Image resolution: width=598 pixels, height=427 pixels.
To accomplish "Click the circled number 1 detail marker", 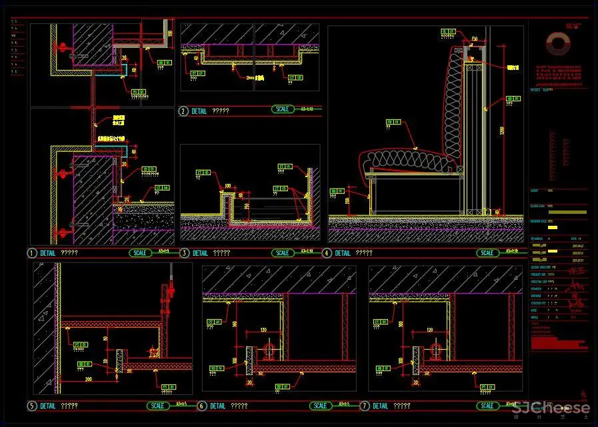I will tap(31, 253).
